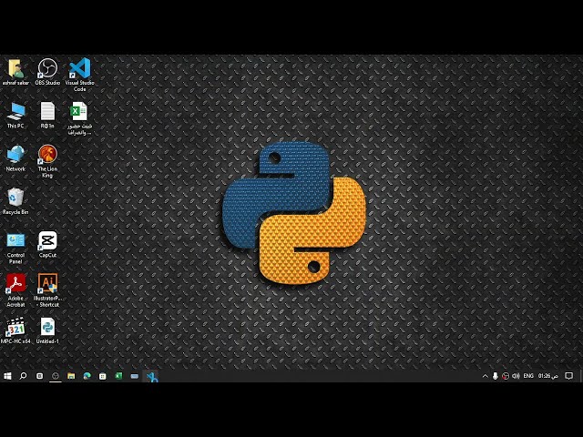The height and width of the screenshot is (437, 583).
Task: Open the Windows Start menu
Action: tap(7, 376)
